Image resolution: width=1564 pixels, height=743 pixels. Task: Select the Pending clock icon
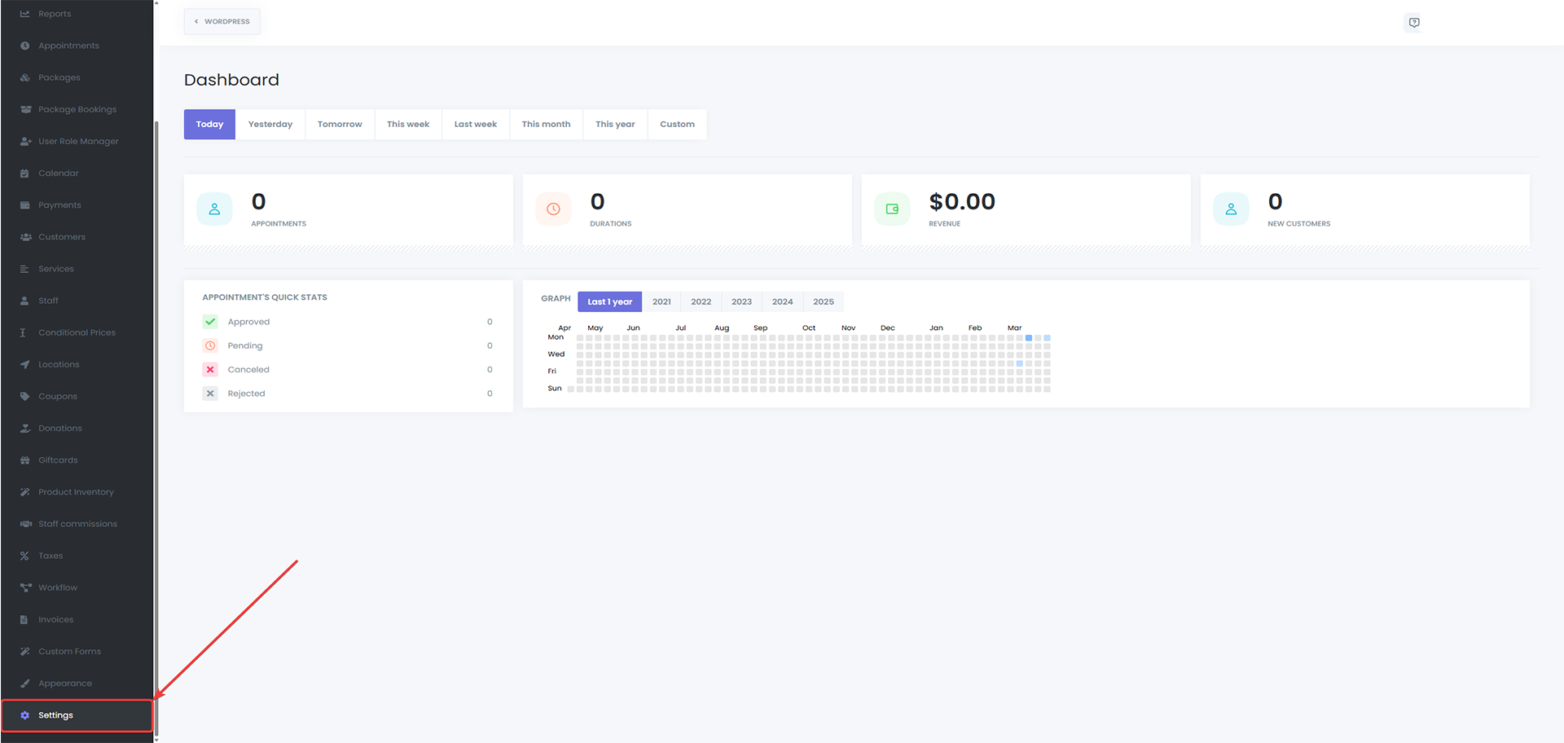[210, 345]
